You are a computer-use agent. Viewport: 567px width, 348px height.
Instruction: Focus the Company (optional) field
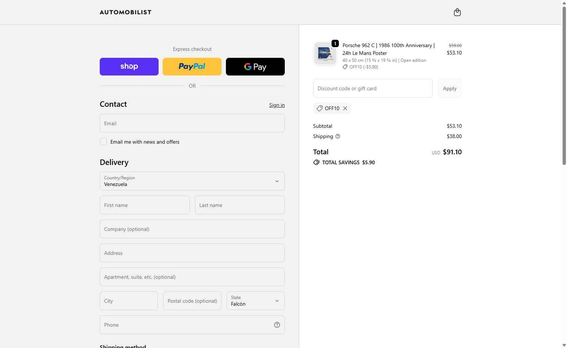(192, 229)
